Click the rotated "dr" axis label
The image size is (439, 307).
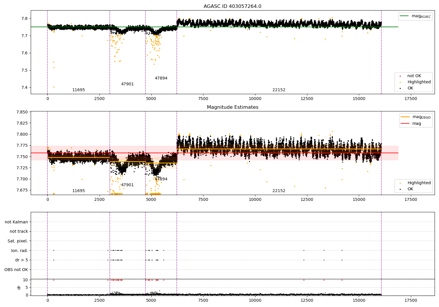tap(19, 287)
